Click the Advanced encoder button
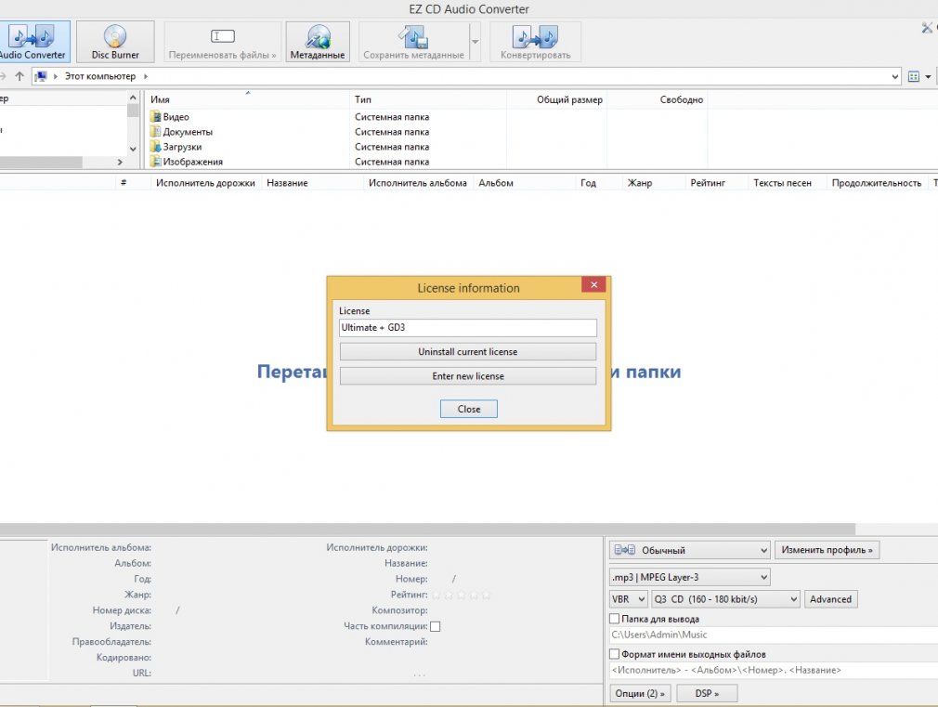The height and width of the screenshot is (707, 938). pos(830,599)
